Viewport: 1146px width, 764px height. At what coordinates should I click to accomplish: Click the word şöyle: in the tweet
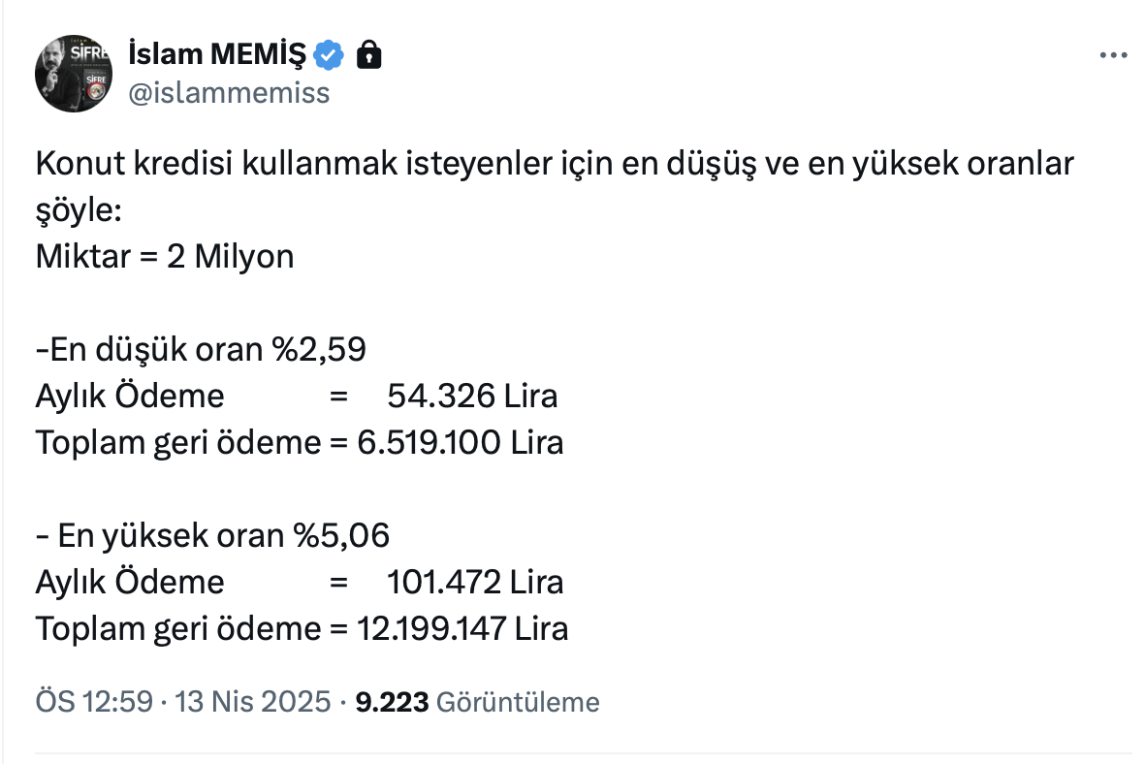[80, 210]
